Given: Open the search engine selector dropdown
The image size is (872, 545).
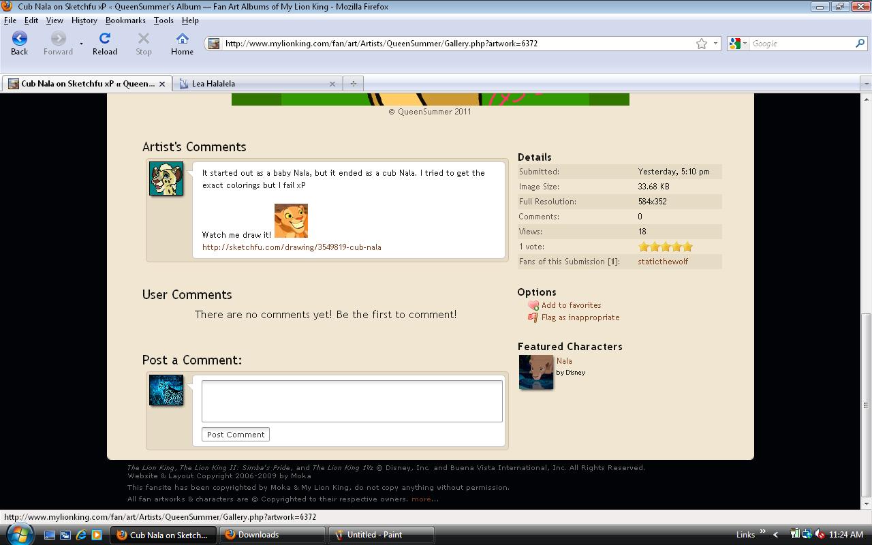Looking at the screenshot, I should (737, 44).
